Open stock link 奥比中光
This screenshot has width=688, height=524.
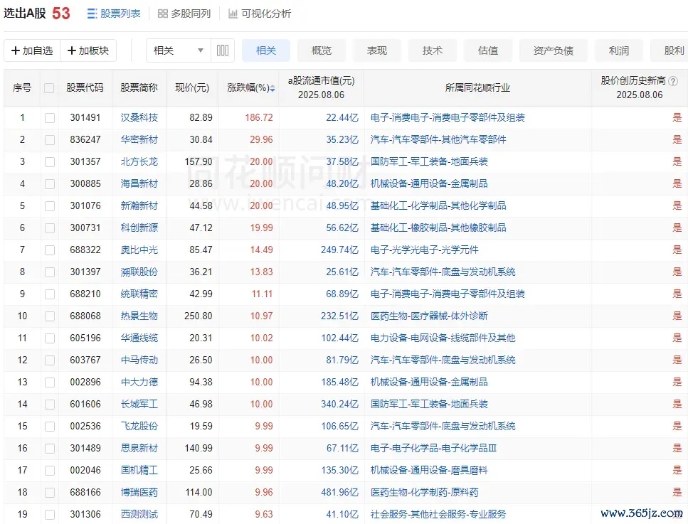(x=139, y=250)
